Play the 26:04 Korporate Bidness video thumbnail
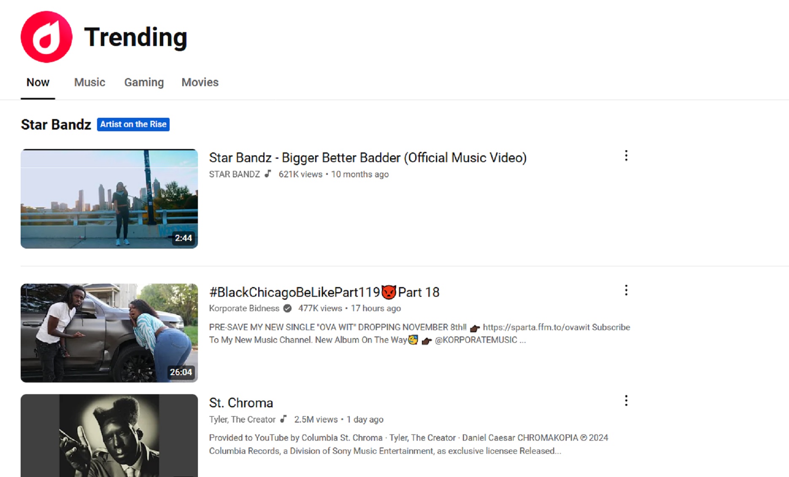The height and width of the screenshot is (477, 789). point(109,333)
